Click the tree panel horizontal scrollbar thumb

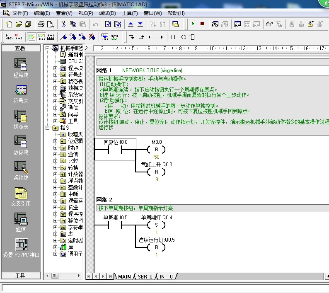pos(55,276)
